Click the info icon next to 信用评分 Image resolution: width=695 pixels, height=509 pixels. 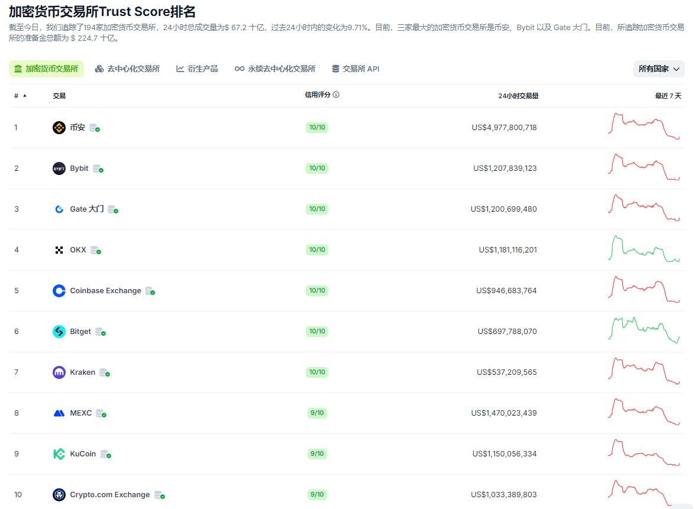tap(336, 95)
